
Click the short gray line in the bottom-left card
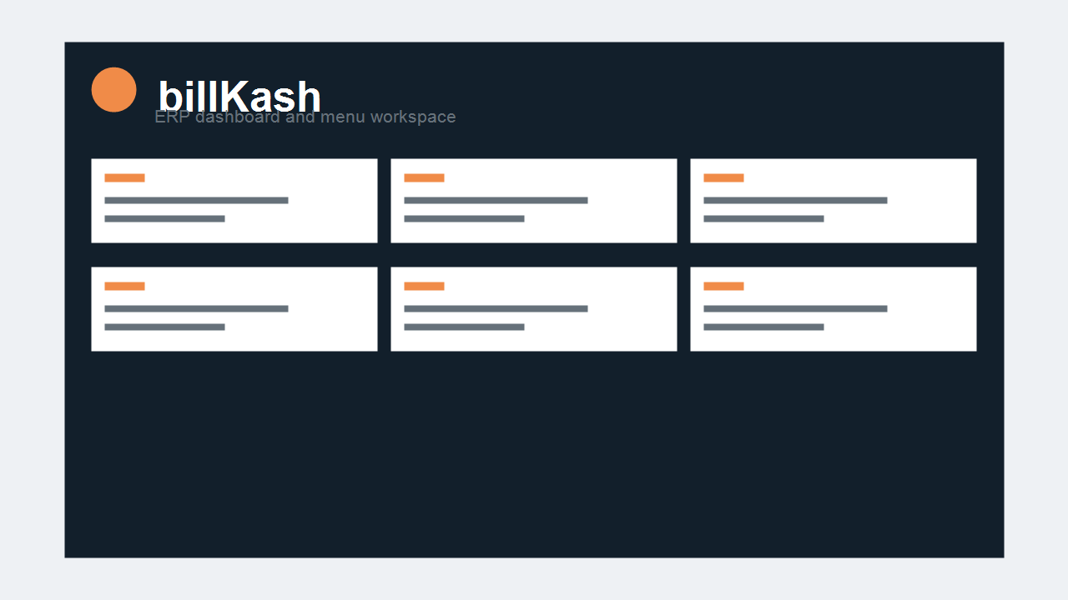[x=164, y=327]
